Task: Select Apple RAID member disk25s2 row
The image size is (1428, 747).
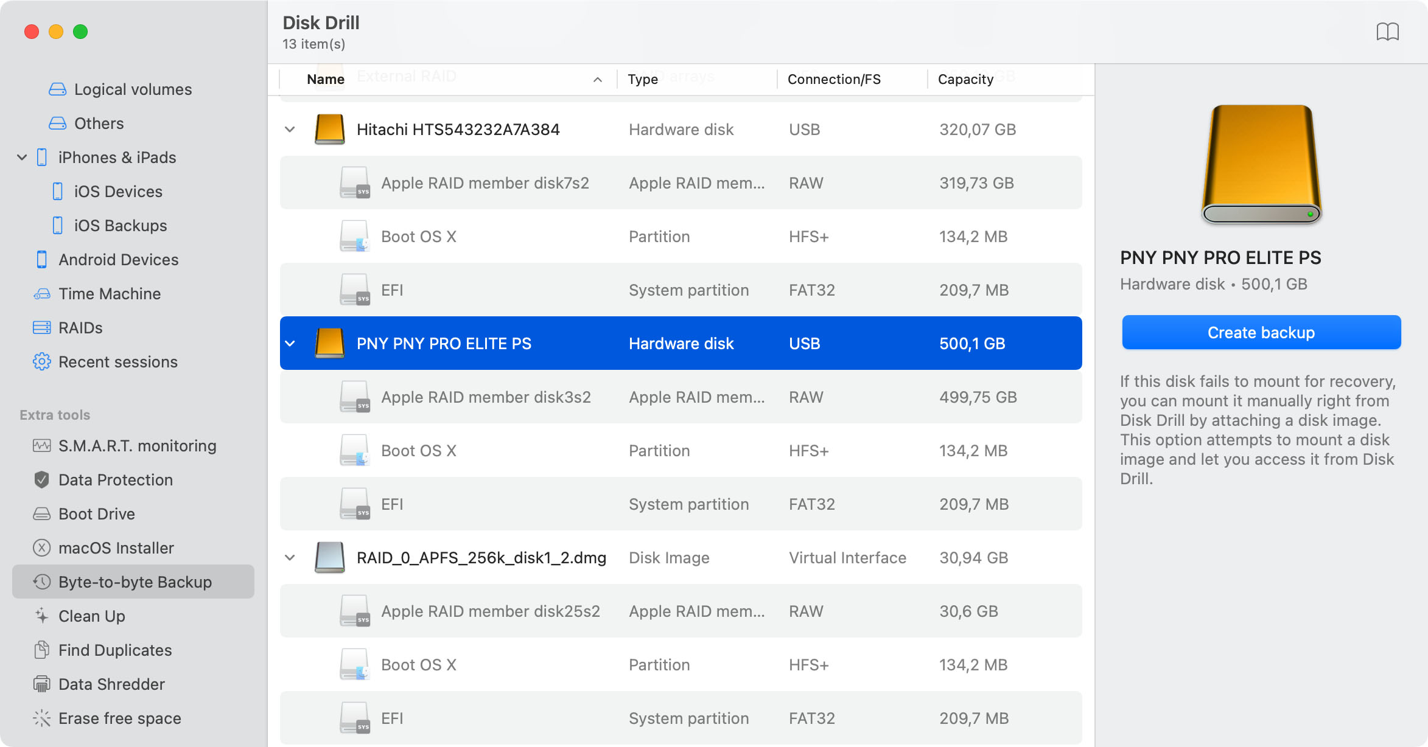Action: point(681,611)
